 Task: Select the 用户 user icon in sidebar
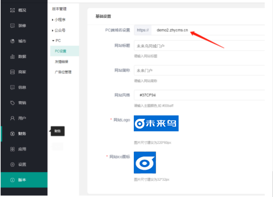[x=12, y=118]
